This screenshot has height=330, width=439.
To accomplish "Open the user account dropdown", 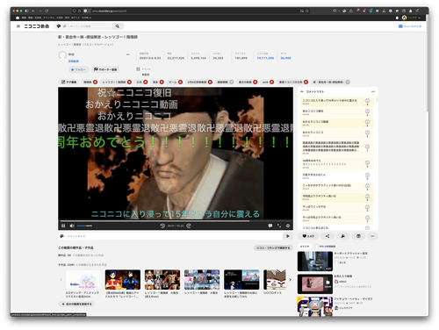I will [x=412, y=18].
